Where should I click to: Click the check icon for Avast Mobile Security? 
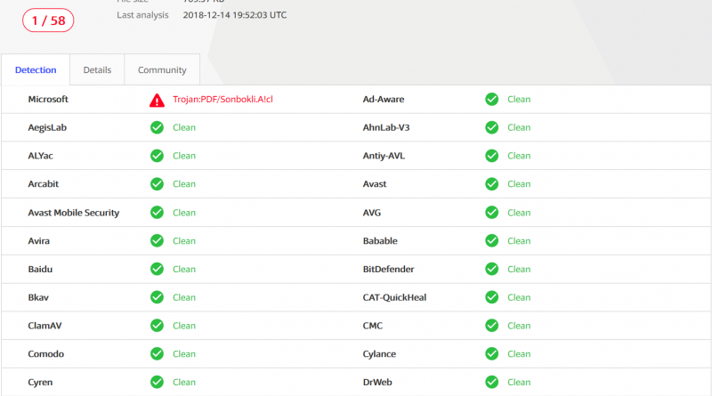[x=158, y=213]
